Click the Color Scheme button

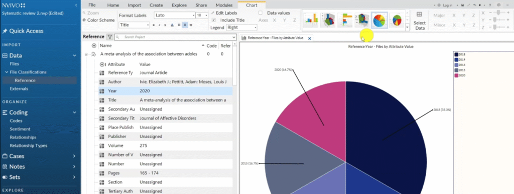click(99, 20)
